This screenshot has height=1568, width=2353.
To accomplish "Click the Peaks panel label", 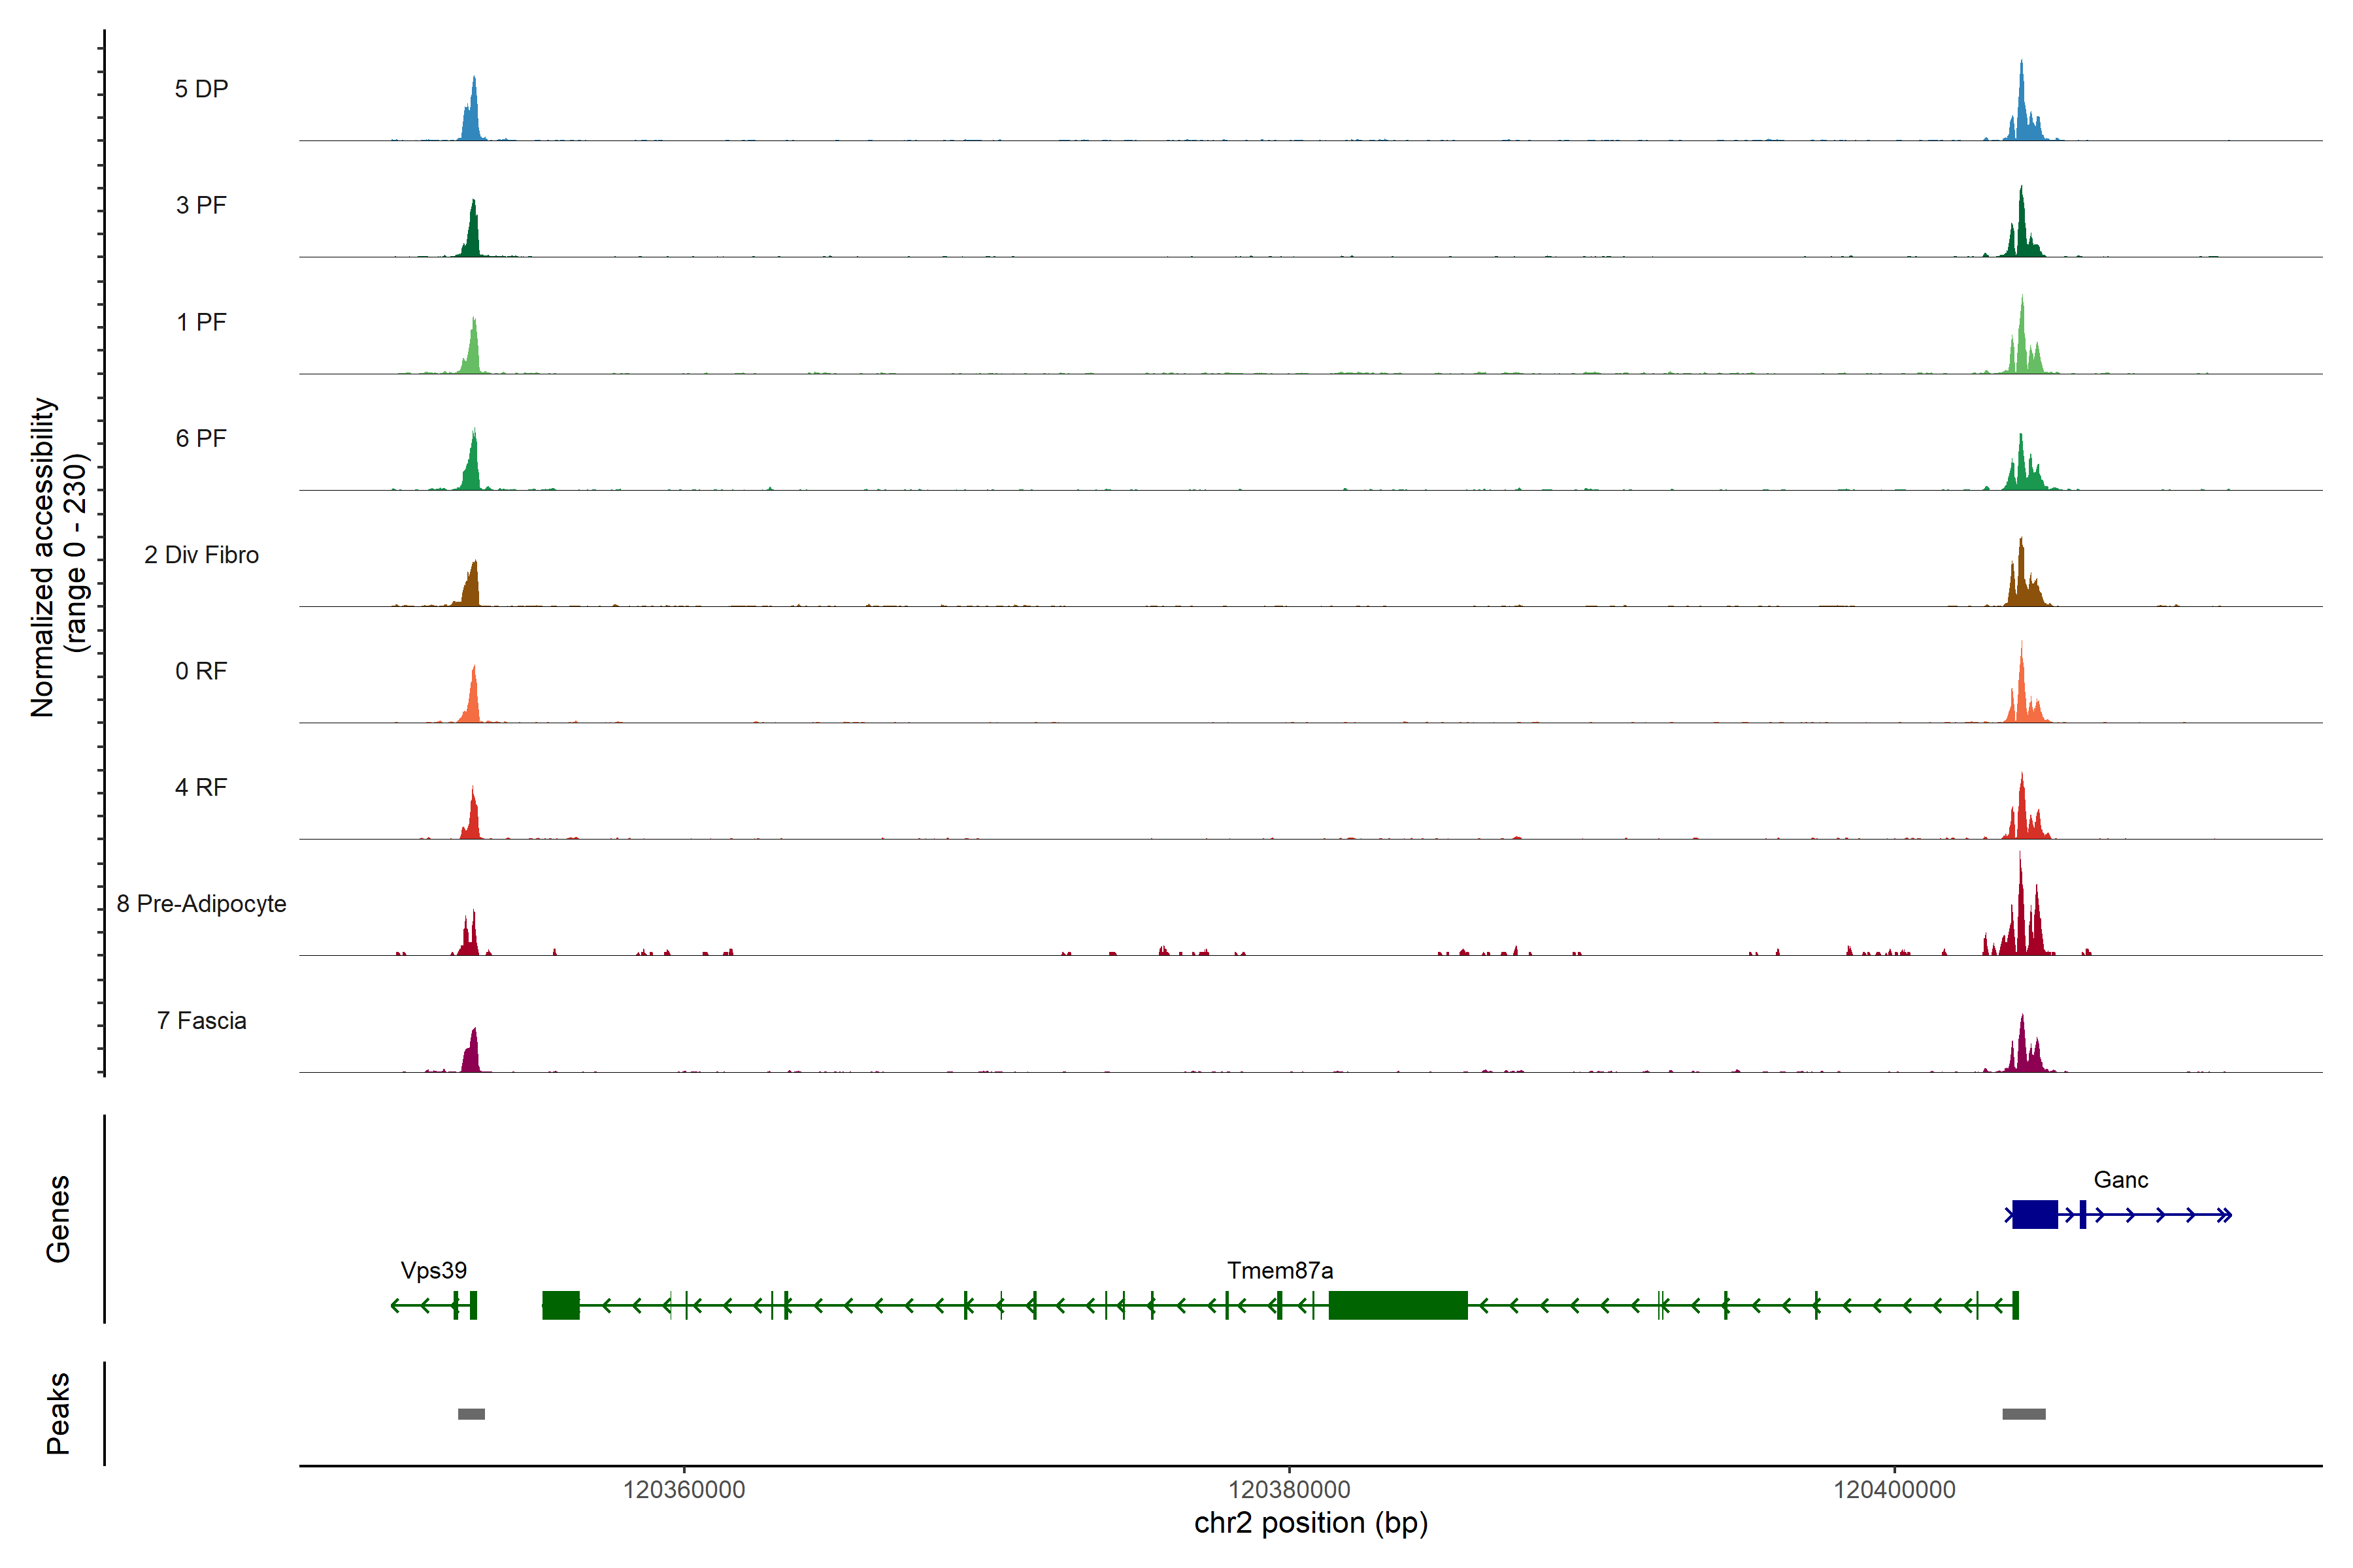I will 58,1413.
